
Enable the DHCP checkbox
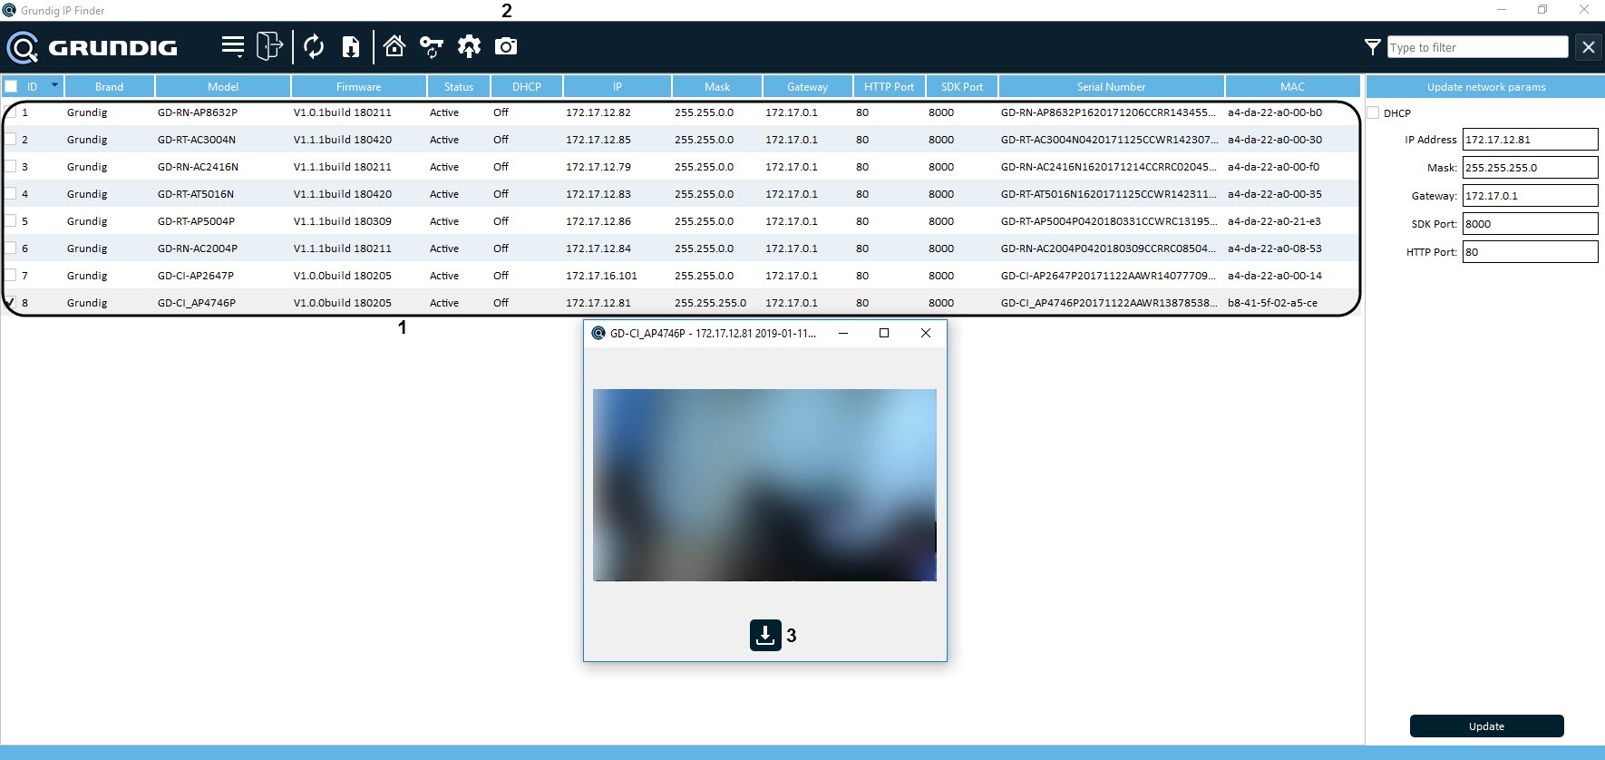click(1373, 113)
